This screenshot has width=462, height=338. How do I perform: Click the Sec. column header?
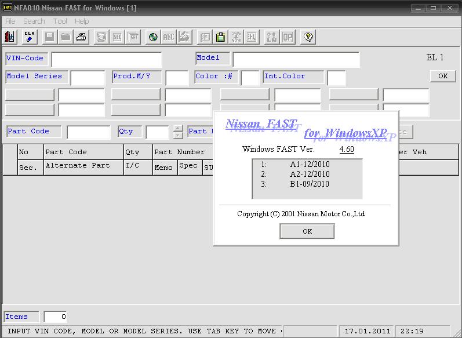[x=31, y=168]
